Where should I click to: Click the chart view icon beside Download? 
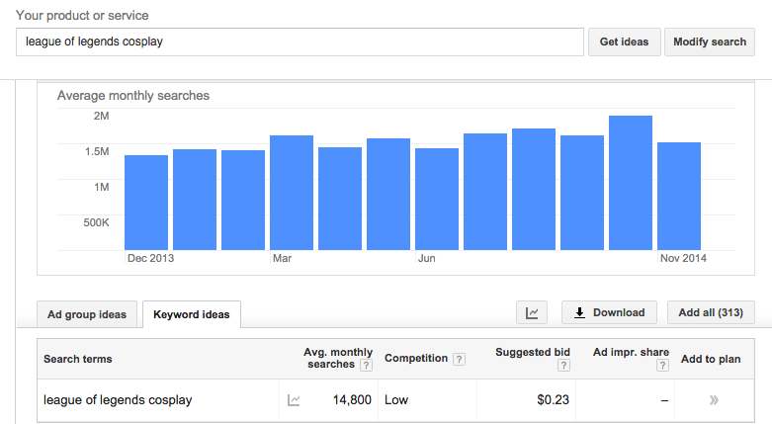tap(531, 312)
